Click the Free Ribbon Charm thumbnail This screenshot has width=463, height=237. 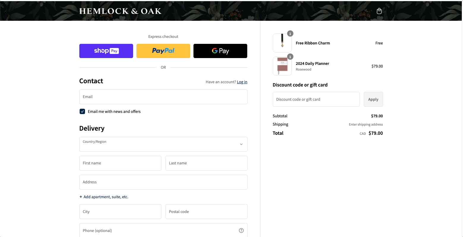click(x=282, y=43)
